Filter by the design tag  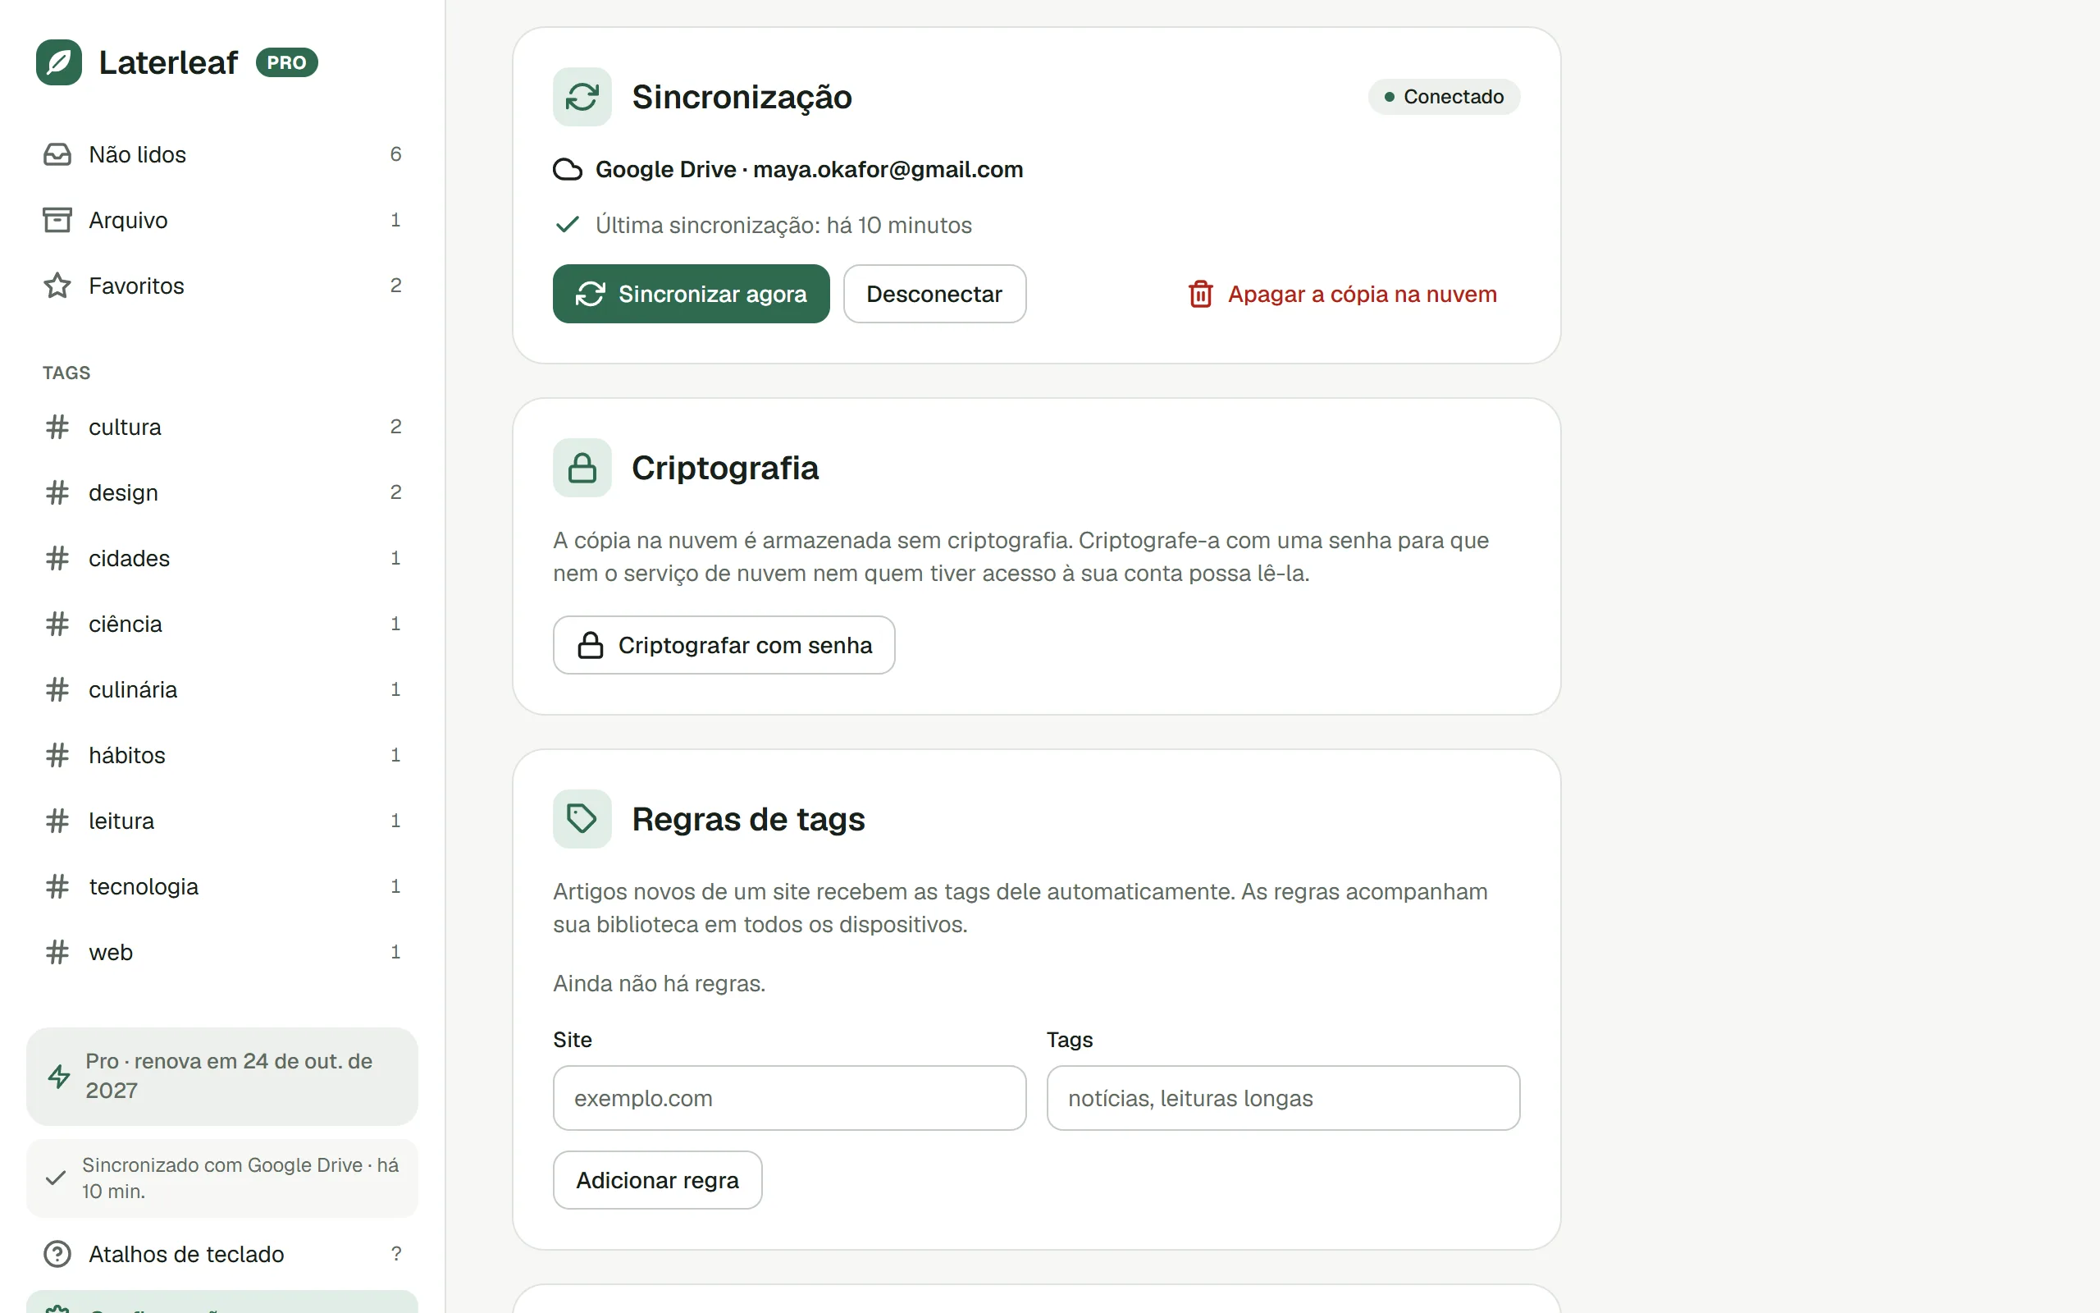click(x=222, y=492)
